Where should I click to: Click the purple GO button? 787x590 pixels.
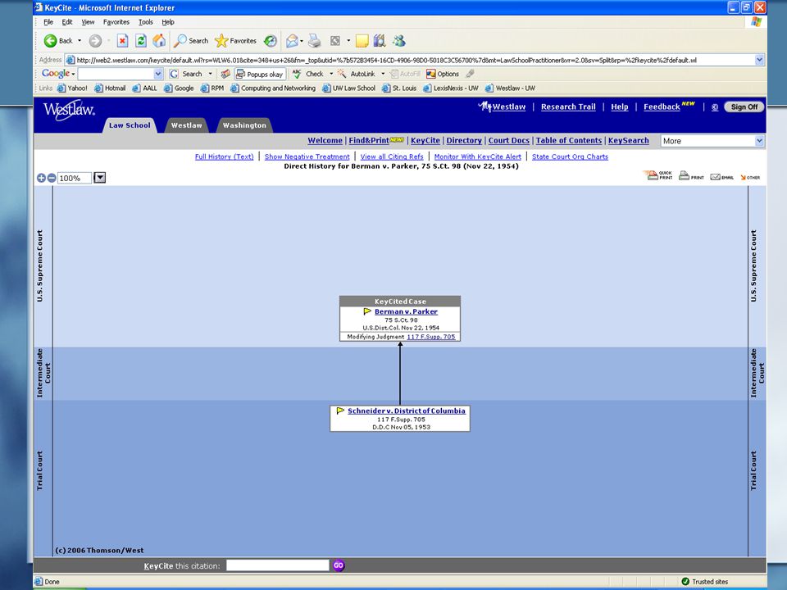point(339,565)
